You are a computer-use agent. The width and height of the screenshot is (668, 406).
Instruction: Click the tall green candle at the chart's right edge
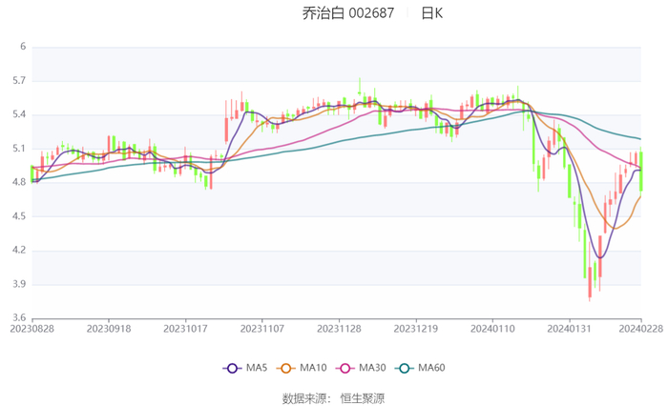[x=641, y=170]
